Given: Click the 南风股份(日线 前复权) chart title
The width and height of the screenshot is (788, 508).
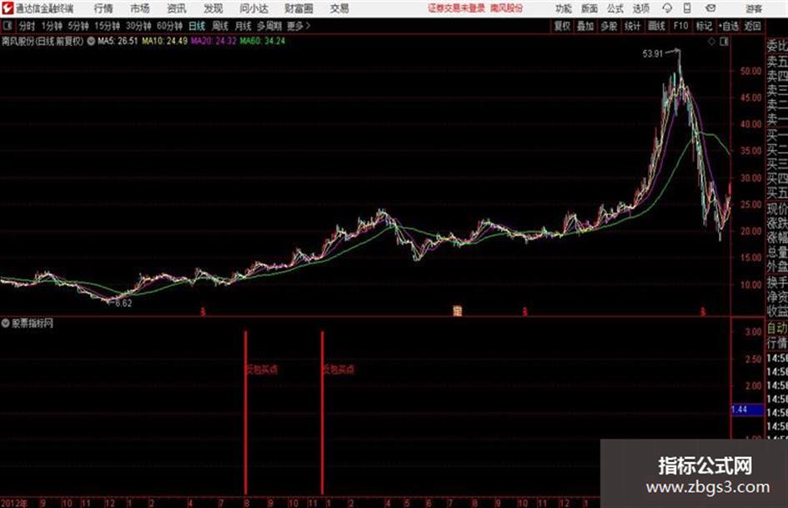Looking at the screenshot, I should point(43,41).
